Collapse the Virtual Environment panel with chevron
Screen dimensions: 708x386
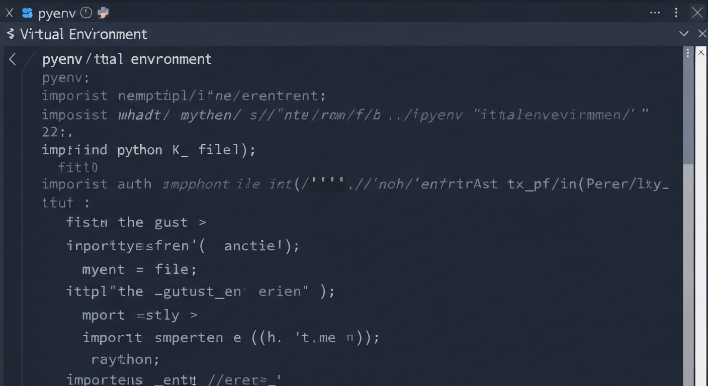click(x=684, y=34)
